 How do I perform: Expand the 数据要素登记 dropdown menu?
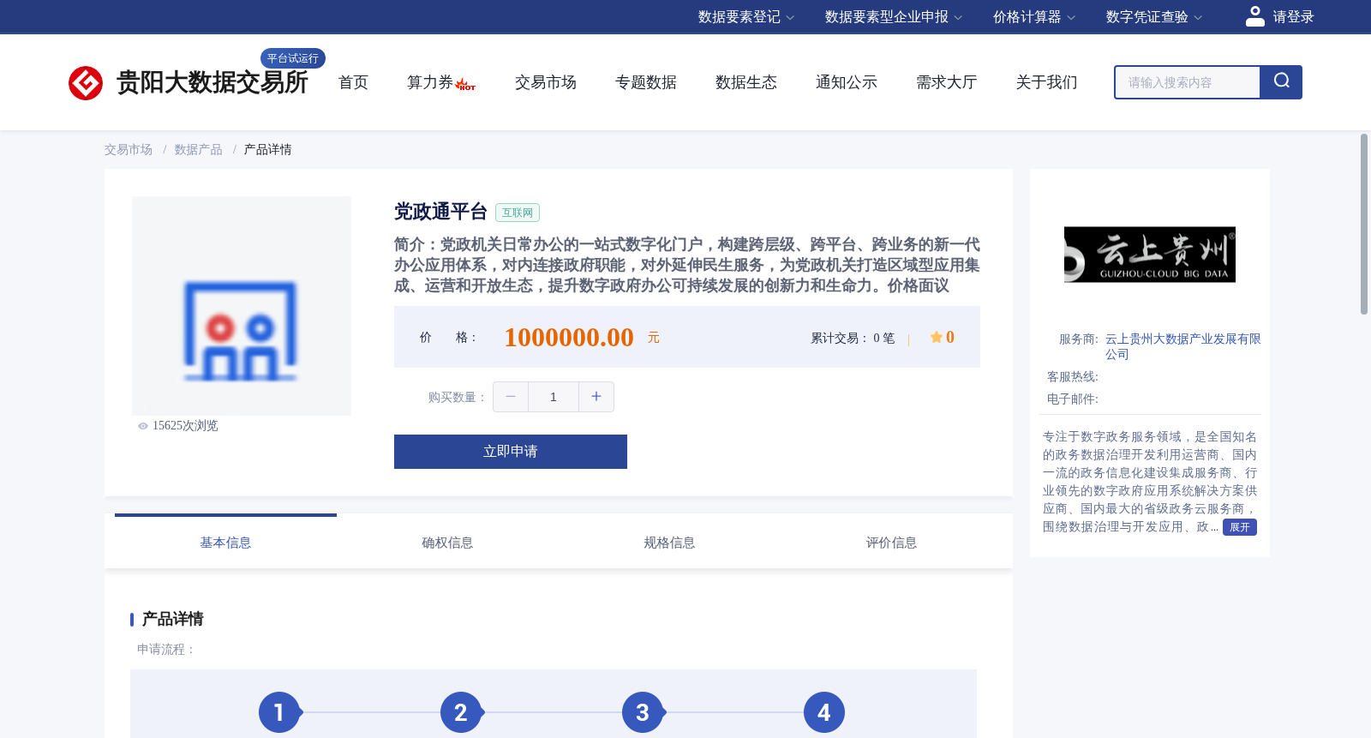[x=746, y=17]
